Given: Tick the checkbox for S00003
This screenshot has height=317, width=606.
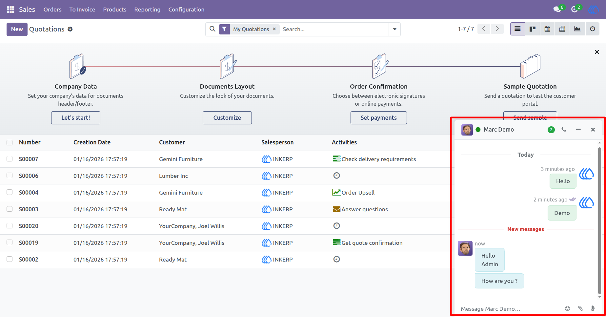Looking at the screenshot, I should point(10,209).
